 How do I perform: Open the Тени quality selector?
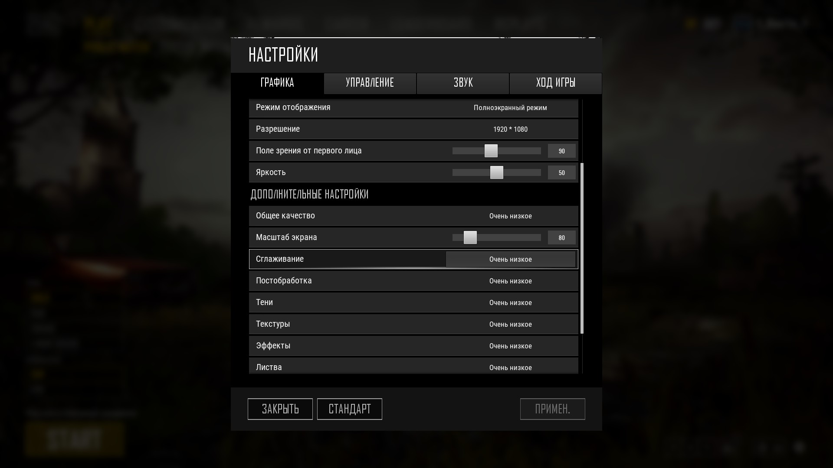511,302
